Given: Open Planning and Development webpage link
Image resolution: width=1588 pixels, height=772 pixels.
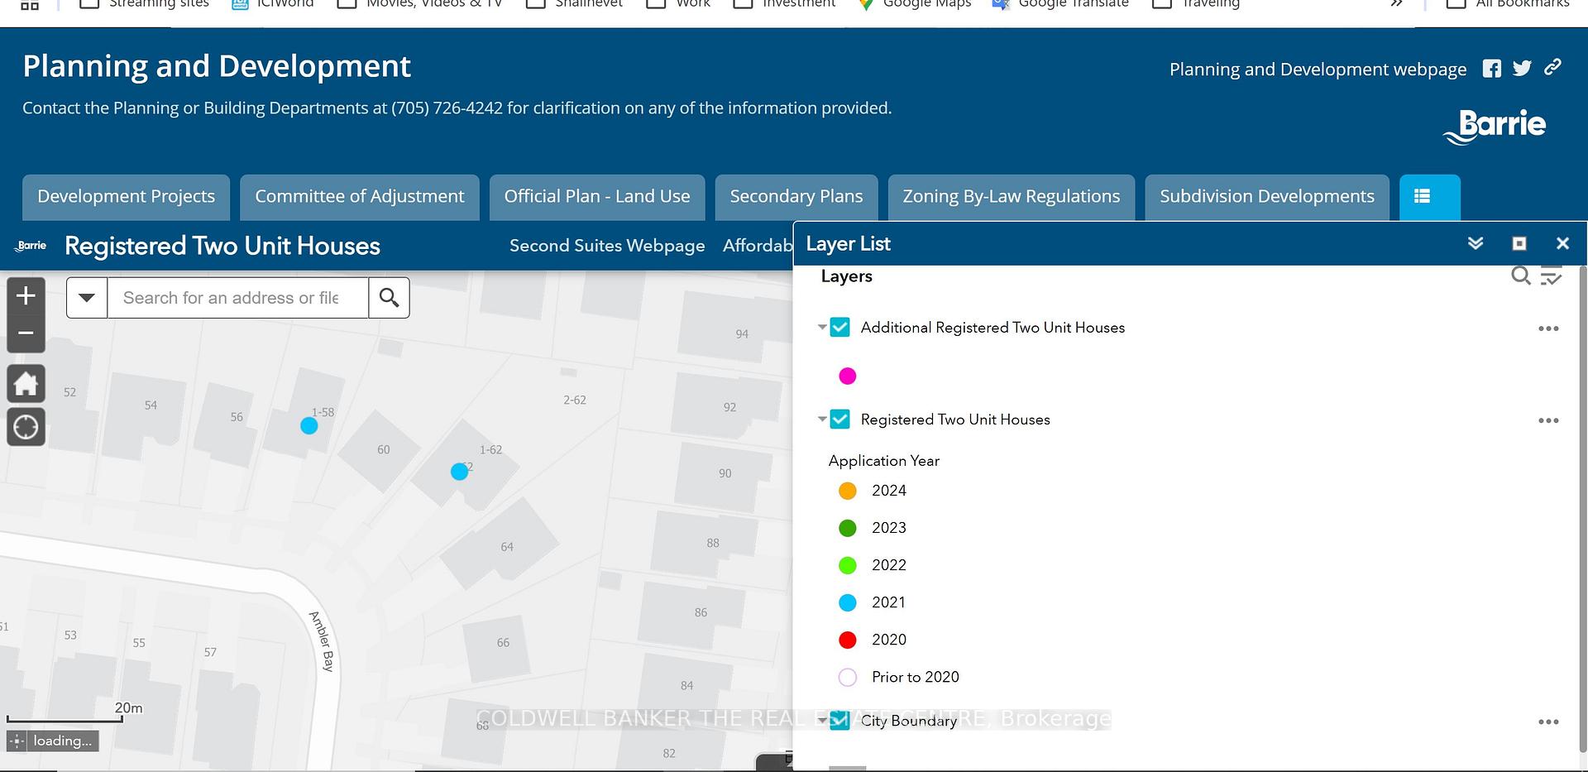Looking at the screenshot, I should (1318, 70).
